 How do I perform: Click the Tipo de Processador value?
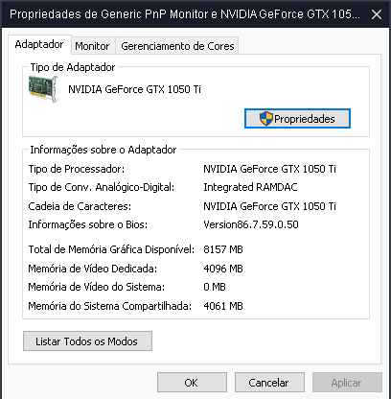tap(269, 169)
